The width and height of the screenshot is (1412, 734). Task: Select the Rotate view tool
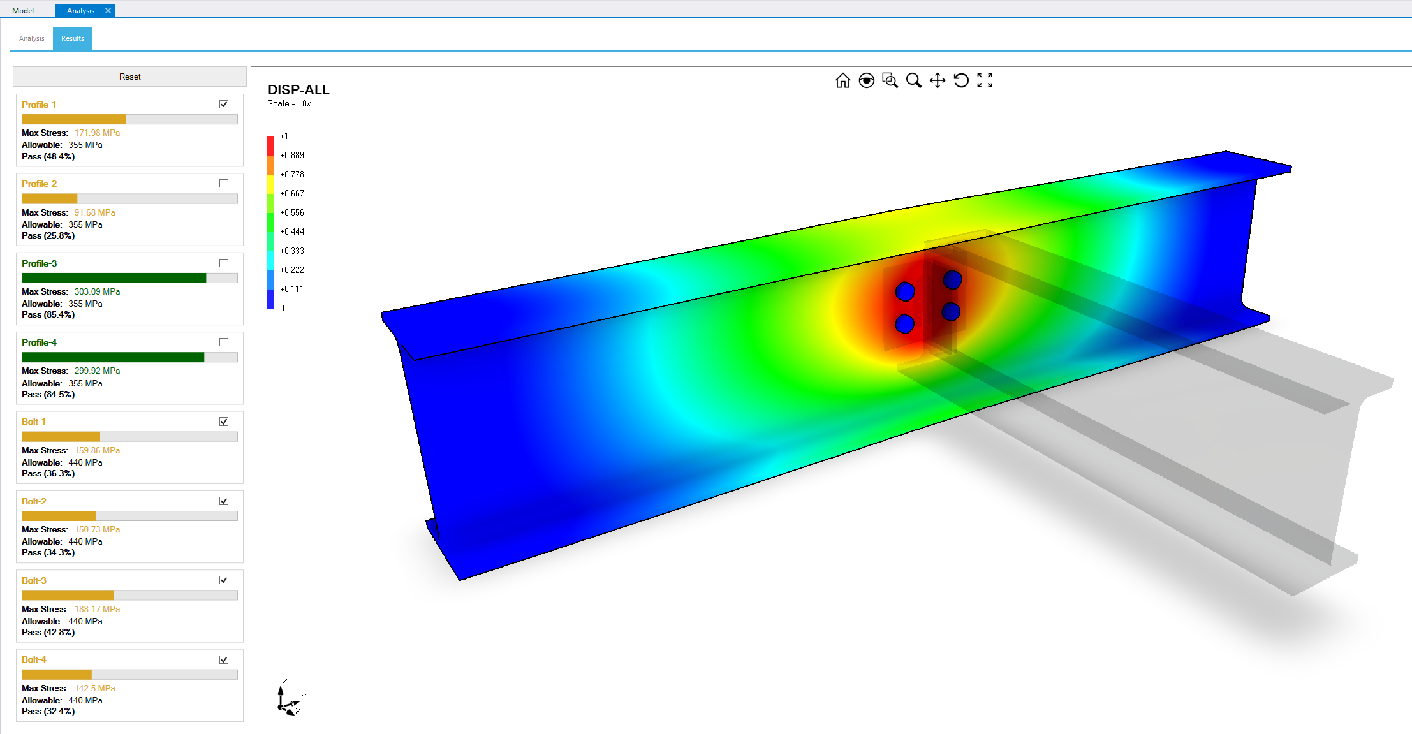pyautogui.click(x=961, y=80)
